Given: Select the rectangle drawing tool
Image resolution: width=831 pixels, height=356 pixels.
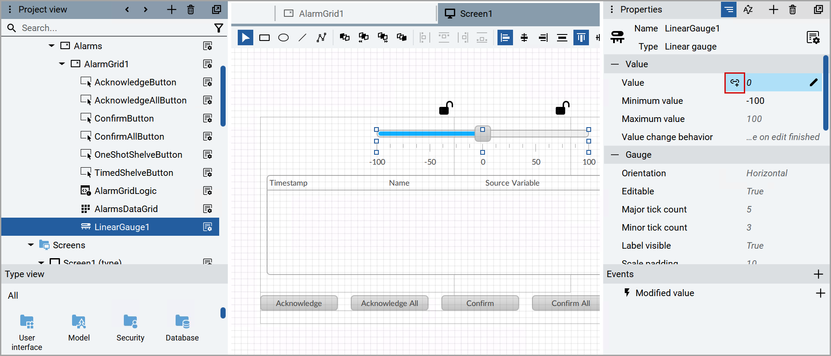Looking at the screenshot, I should [x=264, y=37].
